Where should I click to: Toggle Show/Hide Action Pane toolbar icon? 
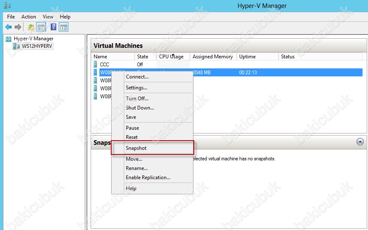point(64,27)
